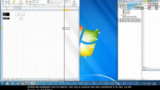
Task: Switch to Hoja2 sheet tab
Action: click(12, 79)
